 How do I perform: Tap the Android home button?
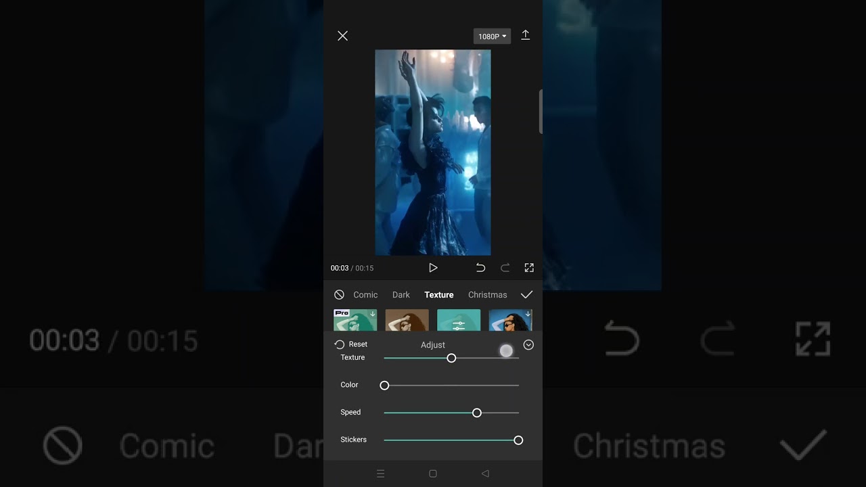click(x=433, y=473)
